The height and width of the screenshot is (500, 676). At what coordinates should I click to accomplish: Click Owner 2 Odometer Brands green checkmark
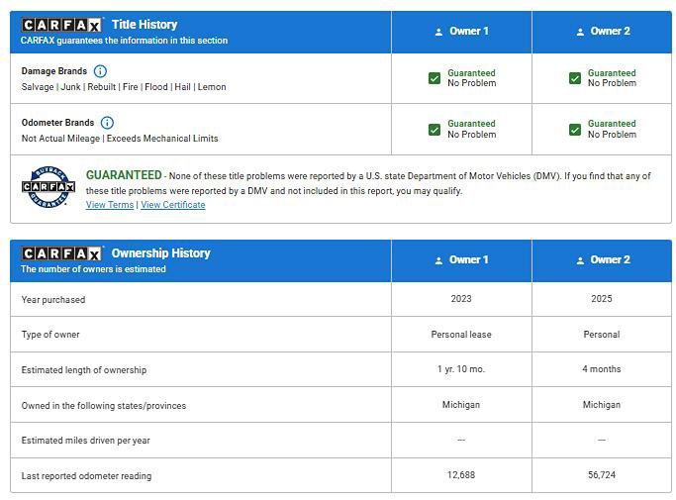(575, 130)
